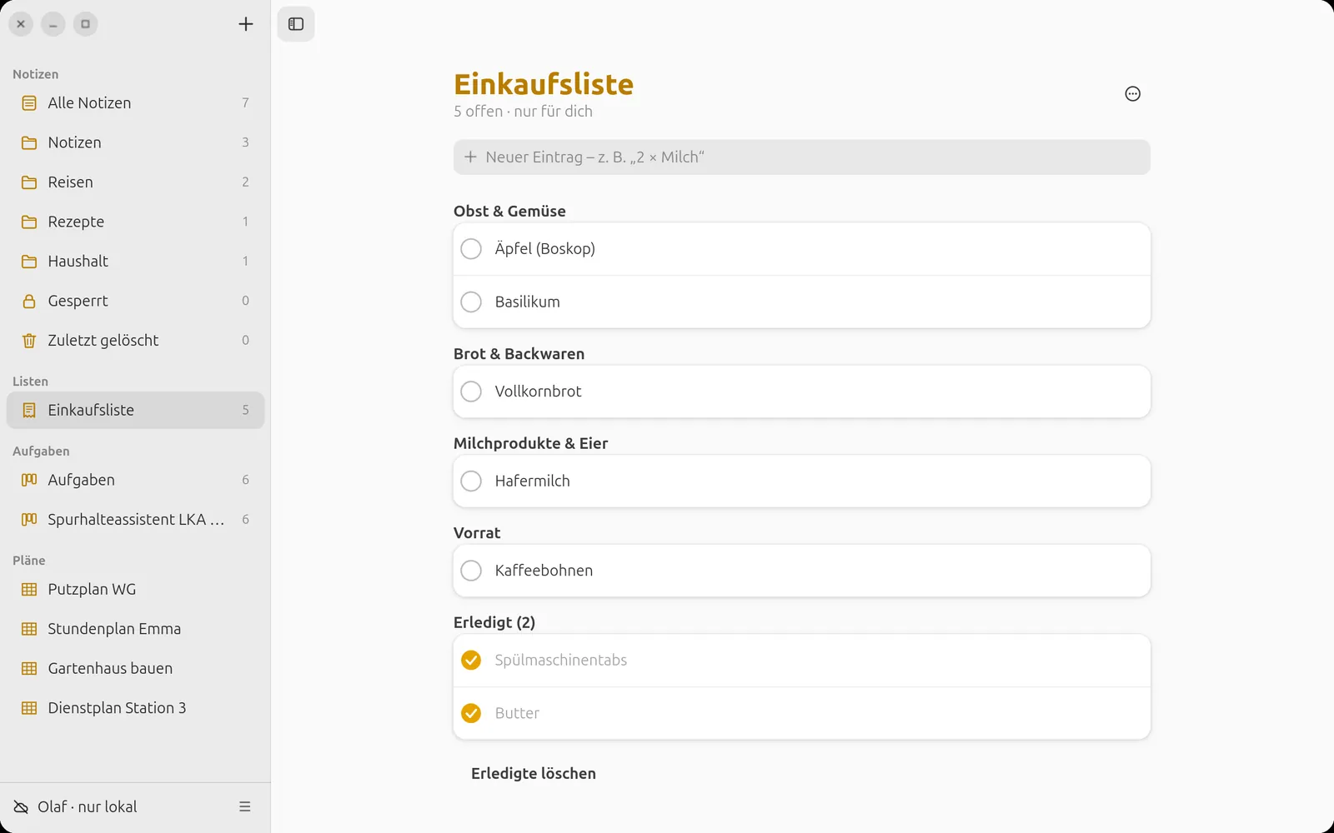The height and width of the screenshot is (833, 1334).
Task: Open the Notizen folder
Action: click(135, 142)
